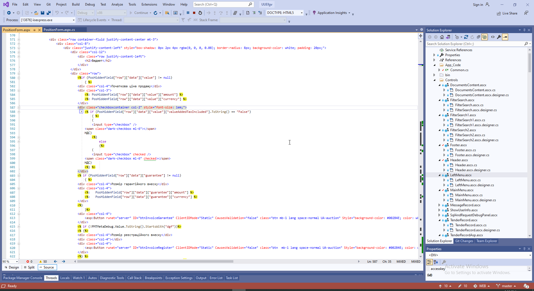This screenshot has width=534, height=291.
Task: Stop debugging with the red square button
Action: tap(194, 13)
